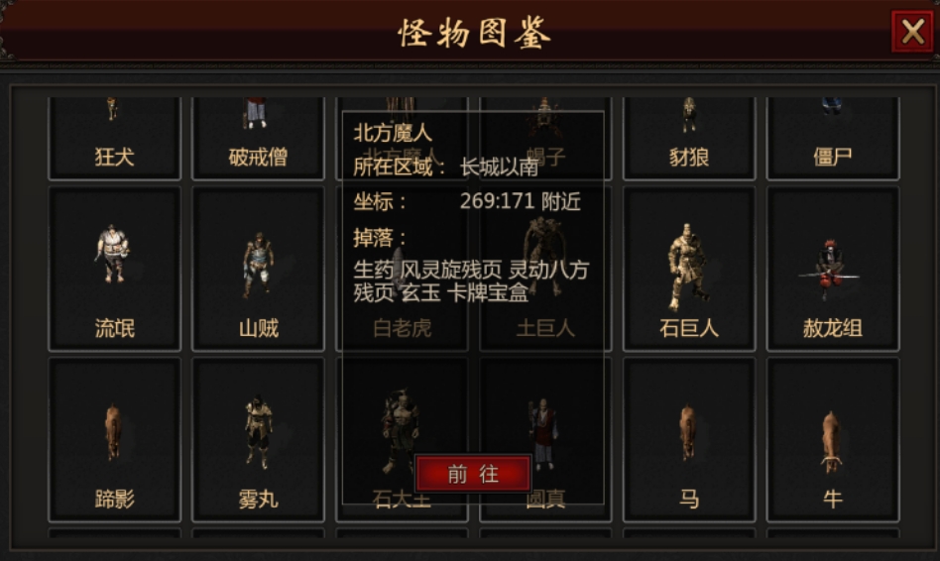Select the 牛 ox card
Image resolution: width=940 pixels, height=561 pixels.
[833, 440]
